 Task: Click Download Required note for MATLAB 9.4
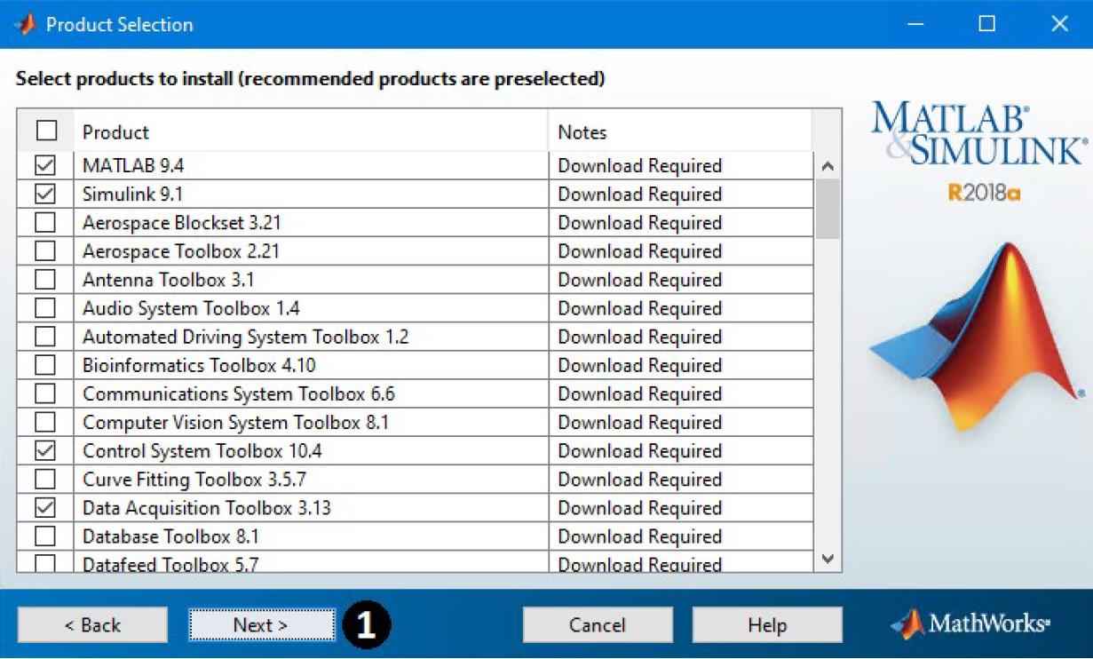pyautogui.click(x=640, y=166)
